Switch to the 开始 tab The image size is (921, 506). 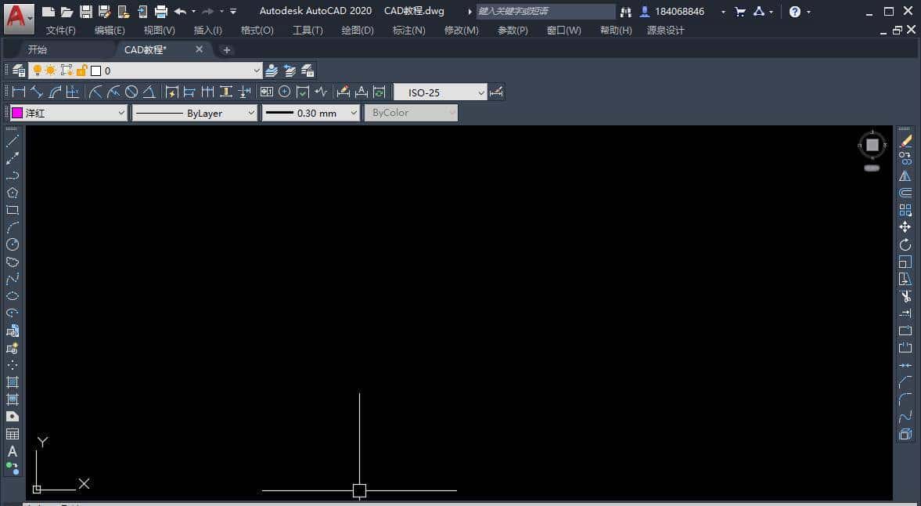coord(38,49)
